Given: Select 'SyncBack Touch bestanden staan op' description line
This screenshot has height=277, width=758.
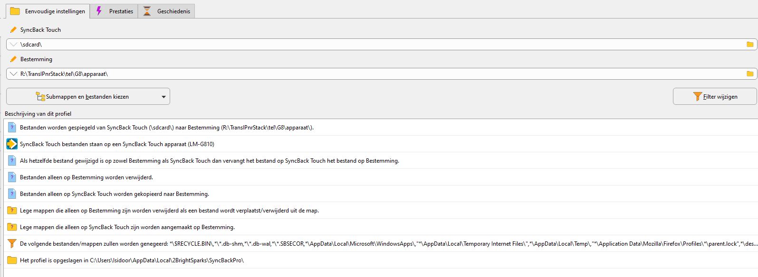Looking at the screenshot, I should [x=381, y=144].
